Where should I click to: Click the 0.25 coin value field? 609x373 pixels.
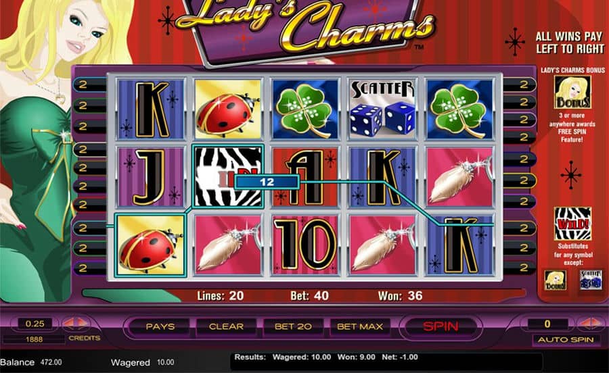tap(35, 324)
